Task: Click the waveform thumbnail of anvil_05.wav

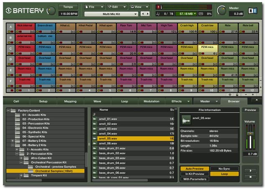Action: click(x=186, y=120)
